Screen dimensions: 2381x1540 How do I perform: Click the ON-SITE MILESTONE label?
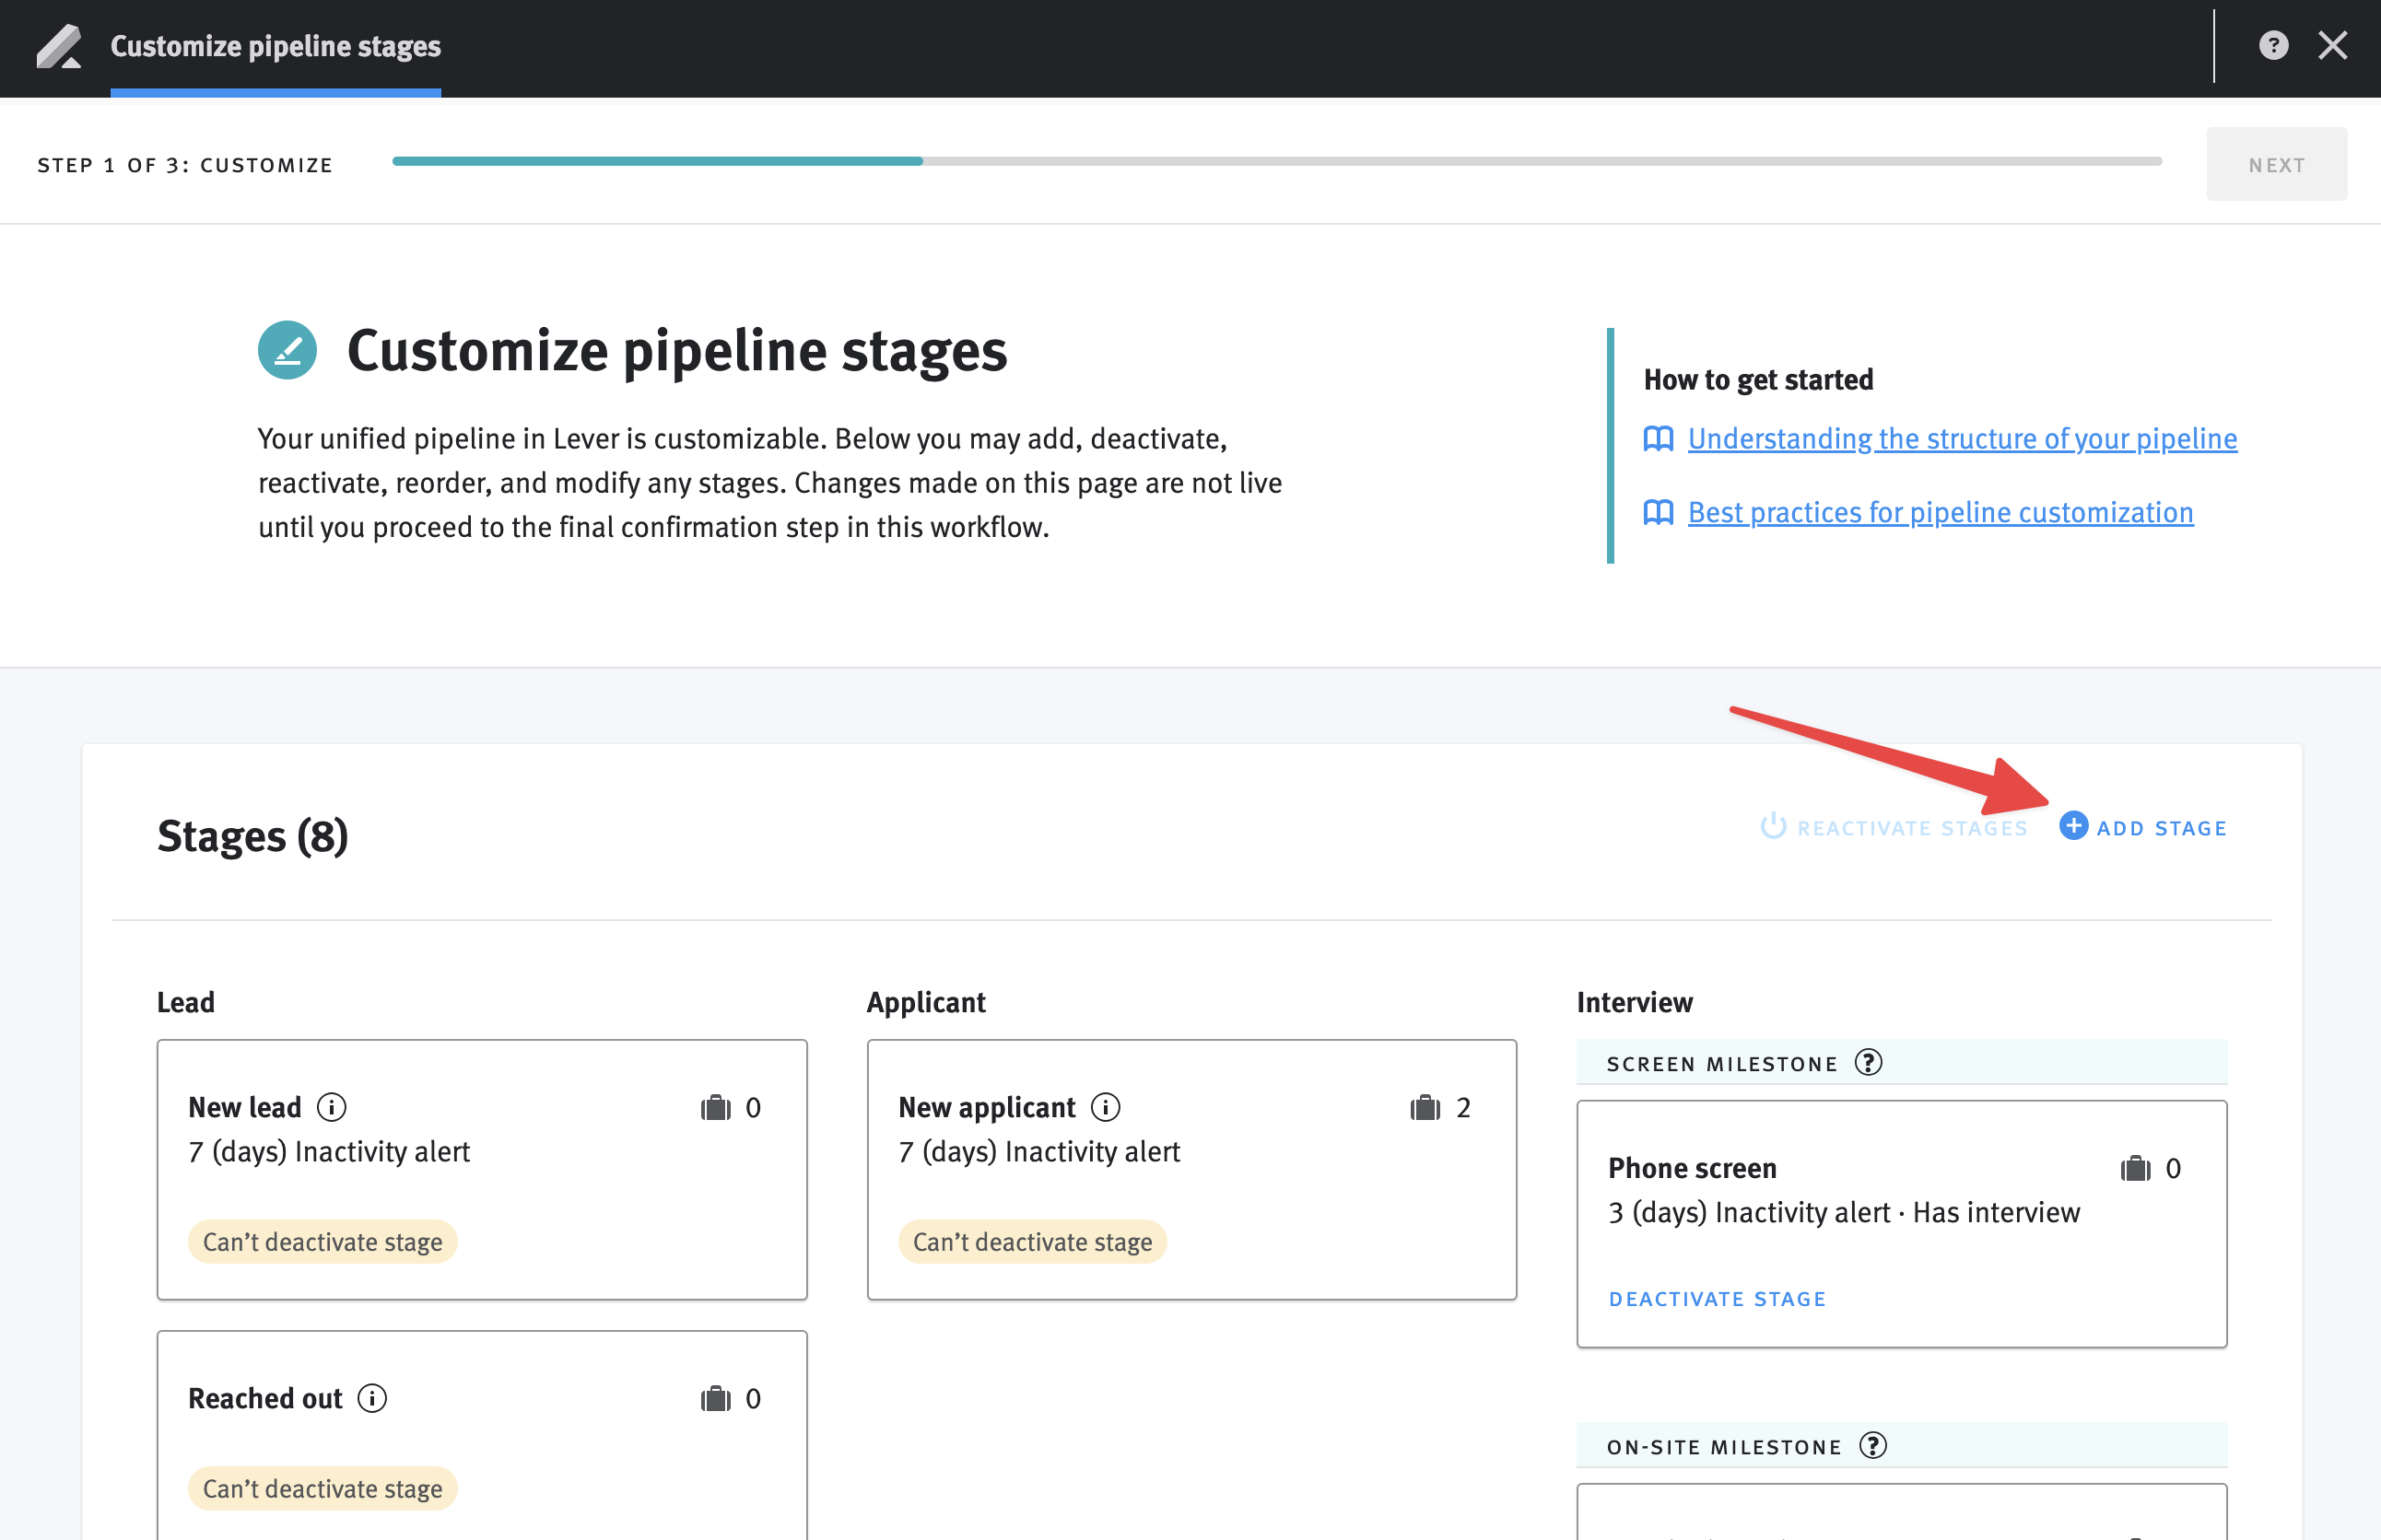point(1724,1447)
